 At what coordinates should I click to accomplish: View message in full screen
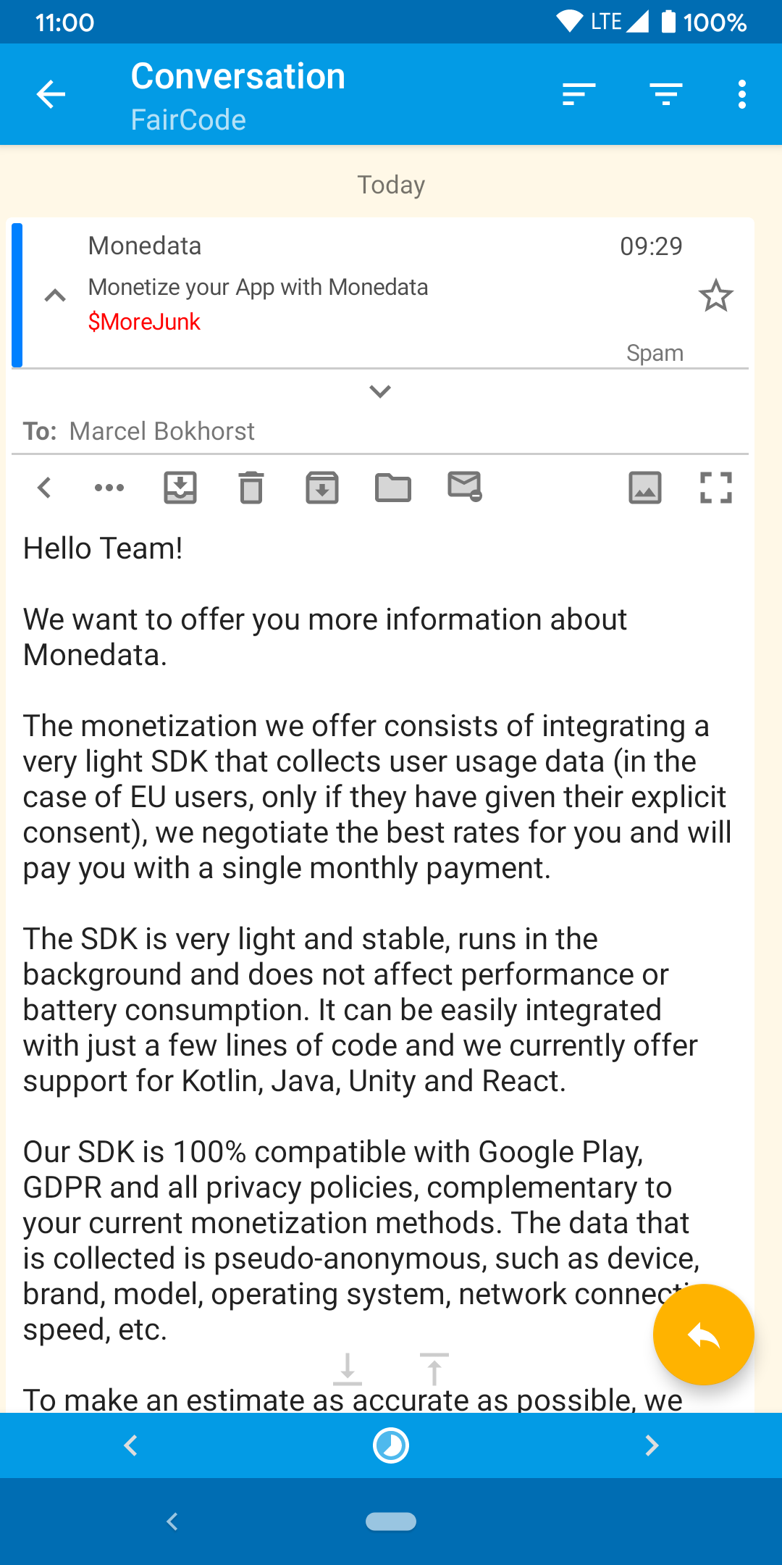(716, 488)
